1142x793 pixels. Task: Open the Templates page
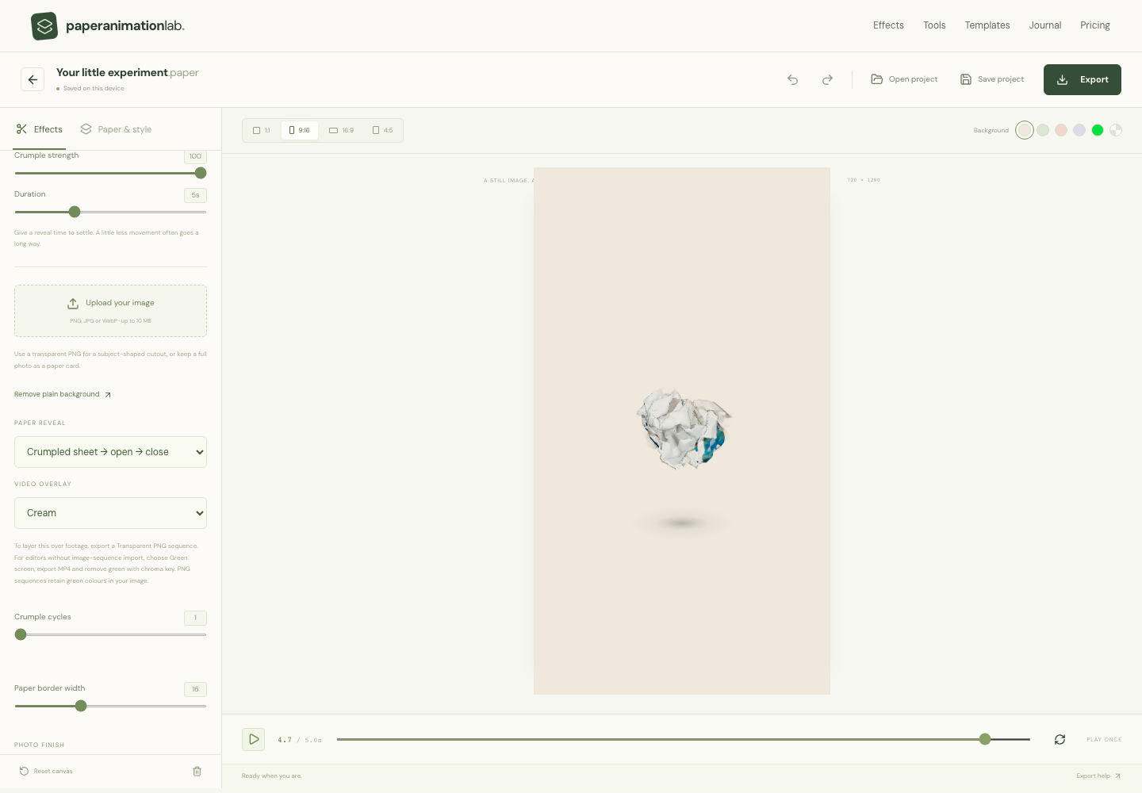coord(987,25)
